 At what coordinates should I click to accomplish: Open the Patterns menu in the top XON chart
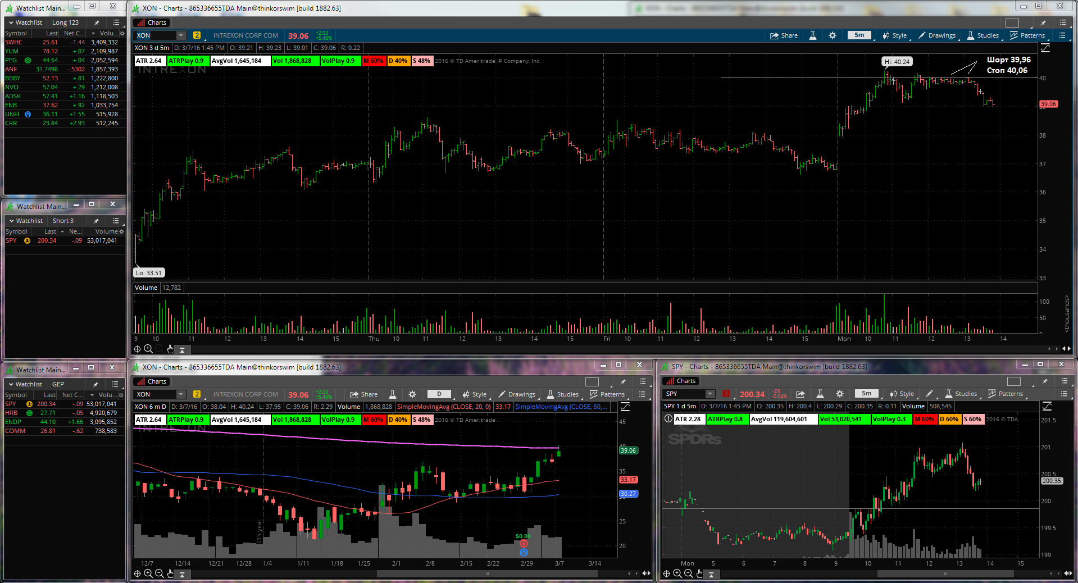[x=1027, y=35]
